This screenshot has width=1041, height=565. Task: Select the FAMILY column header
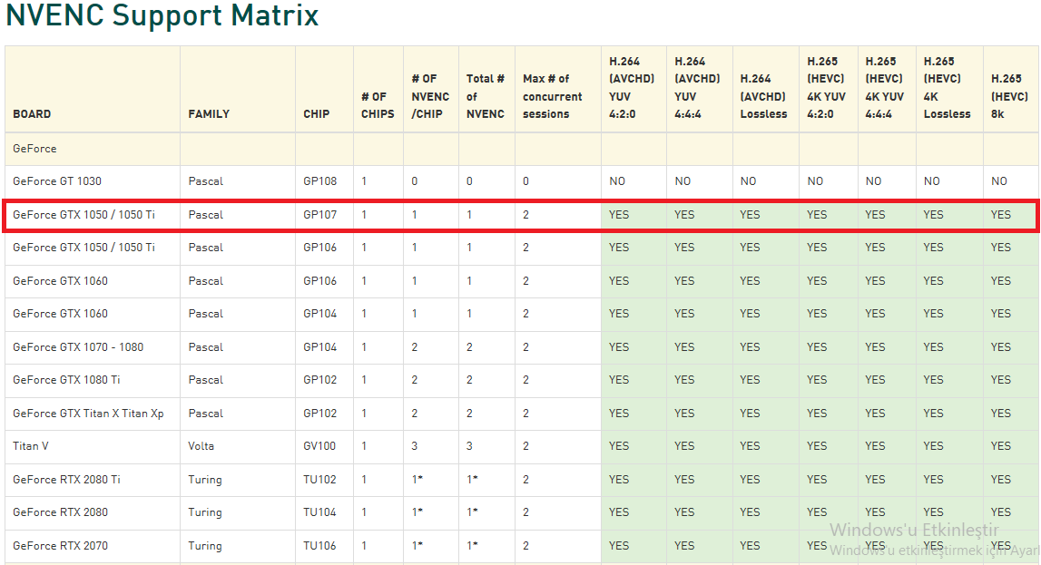pyautogui.click(x=209, y=114)
